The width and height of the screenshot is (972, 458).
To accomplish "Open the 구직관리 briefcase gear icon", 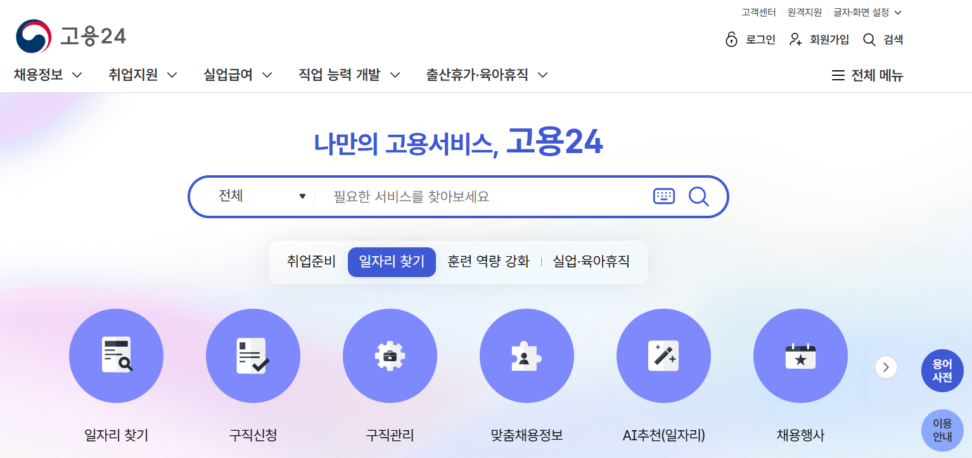I will click(x=390, y=356).
